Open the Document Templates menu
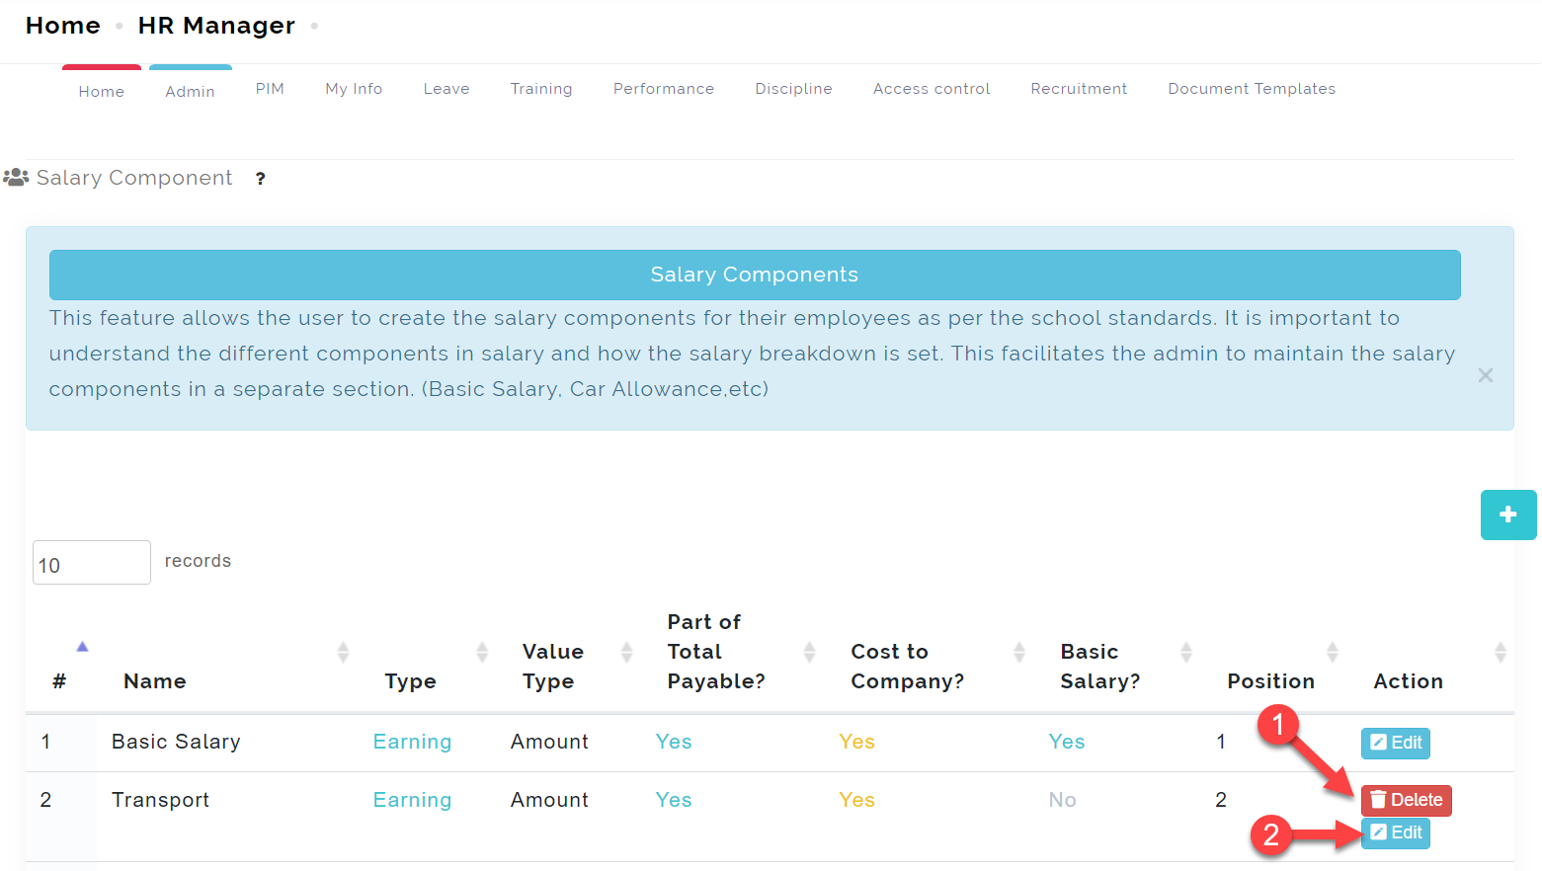 point(1252,89)
